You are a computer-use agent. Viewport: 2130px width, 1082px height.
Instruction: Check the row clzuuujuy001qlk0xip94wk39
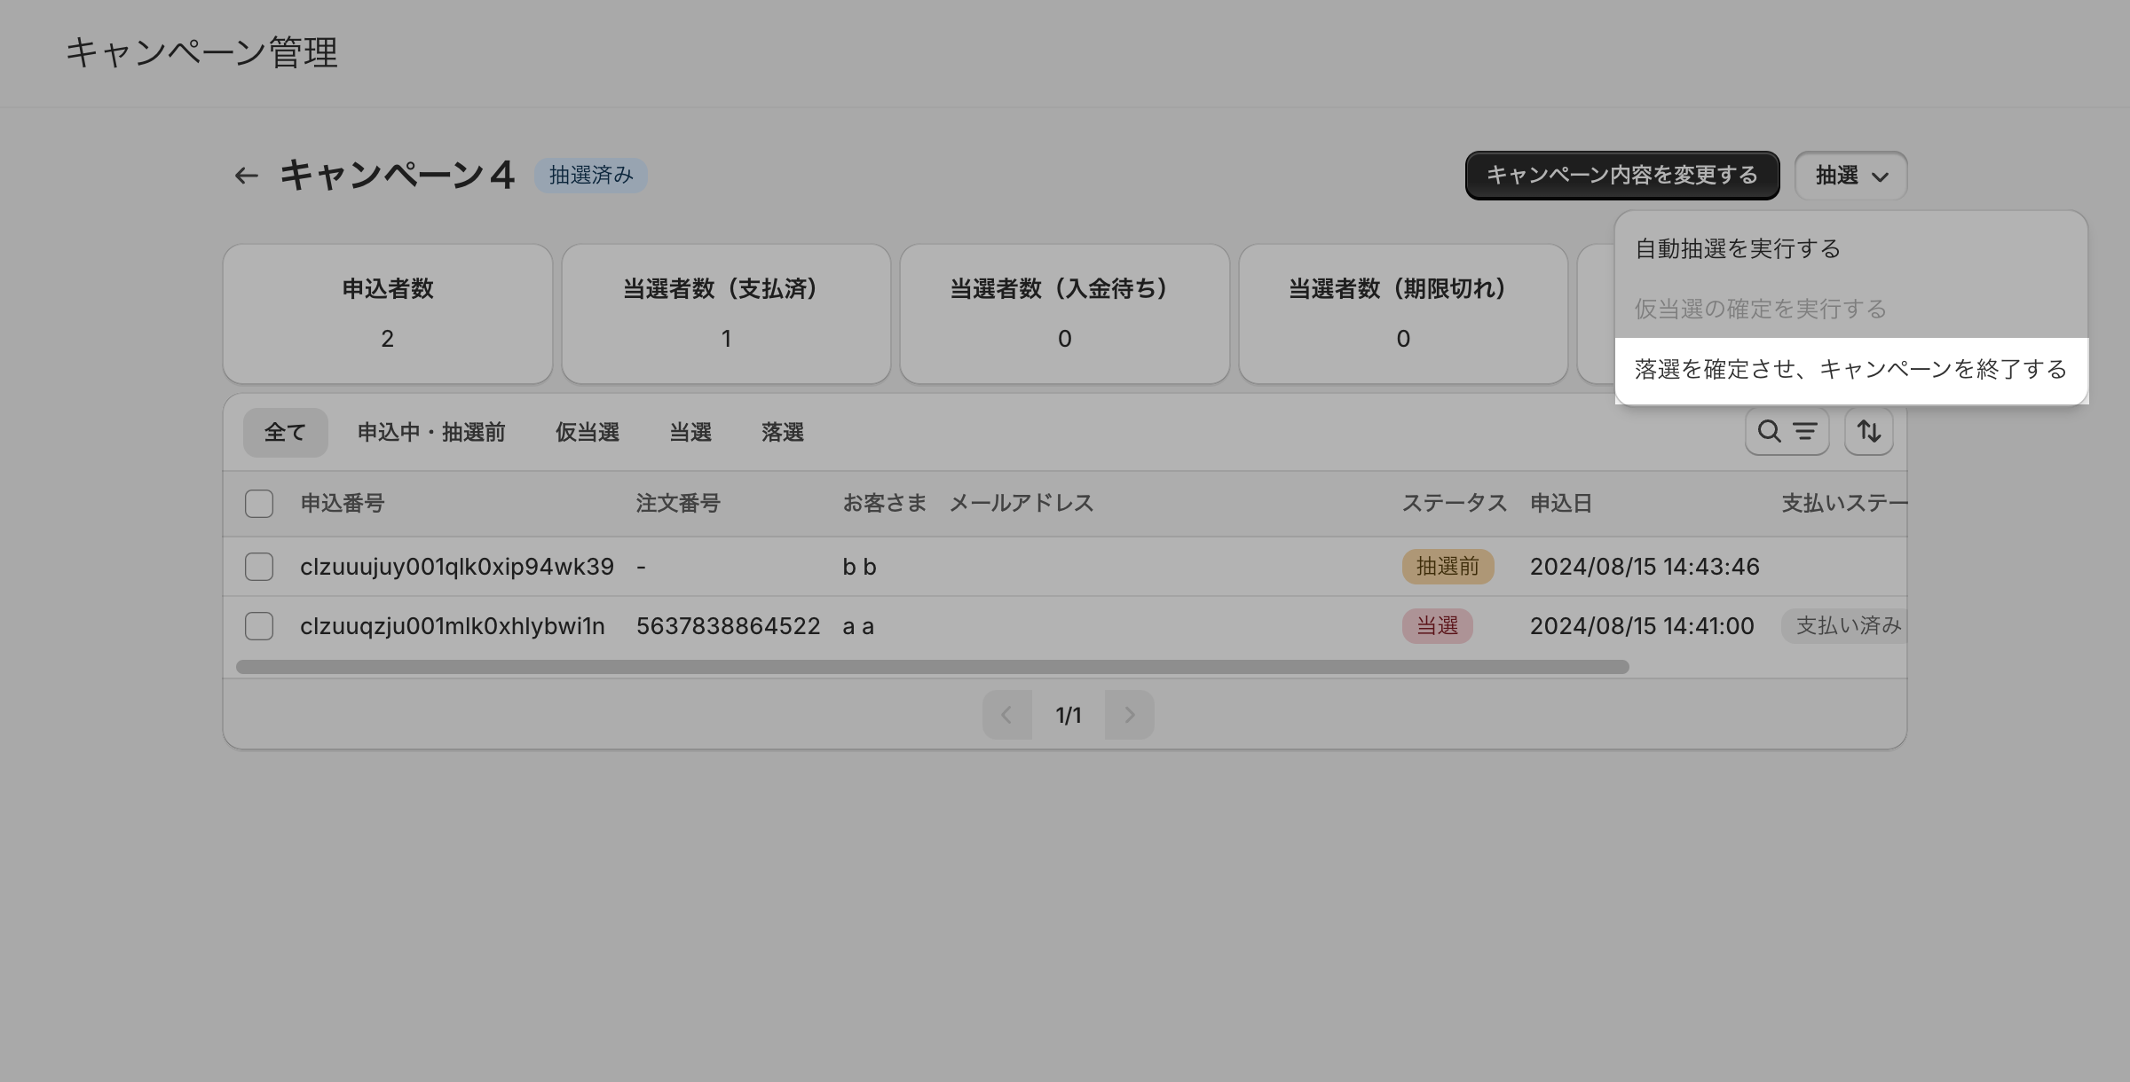tap(259, 567)
